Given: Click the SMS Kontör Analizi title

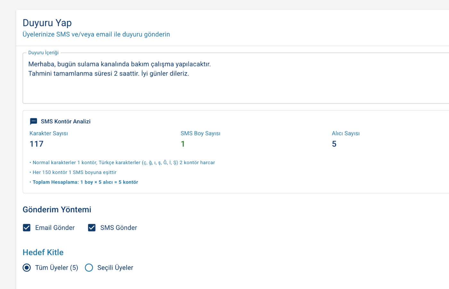Looking at the screenshot, I should coord(65,121).
